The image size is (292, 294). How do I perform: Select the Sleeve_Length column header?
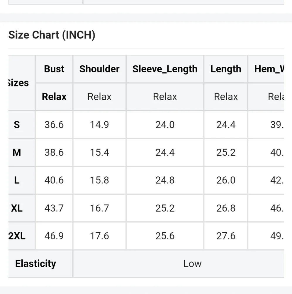(x=165, y=69)
